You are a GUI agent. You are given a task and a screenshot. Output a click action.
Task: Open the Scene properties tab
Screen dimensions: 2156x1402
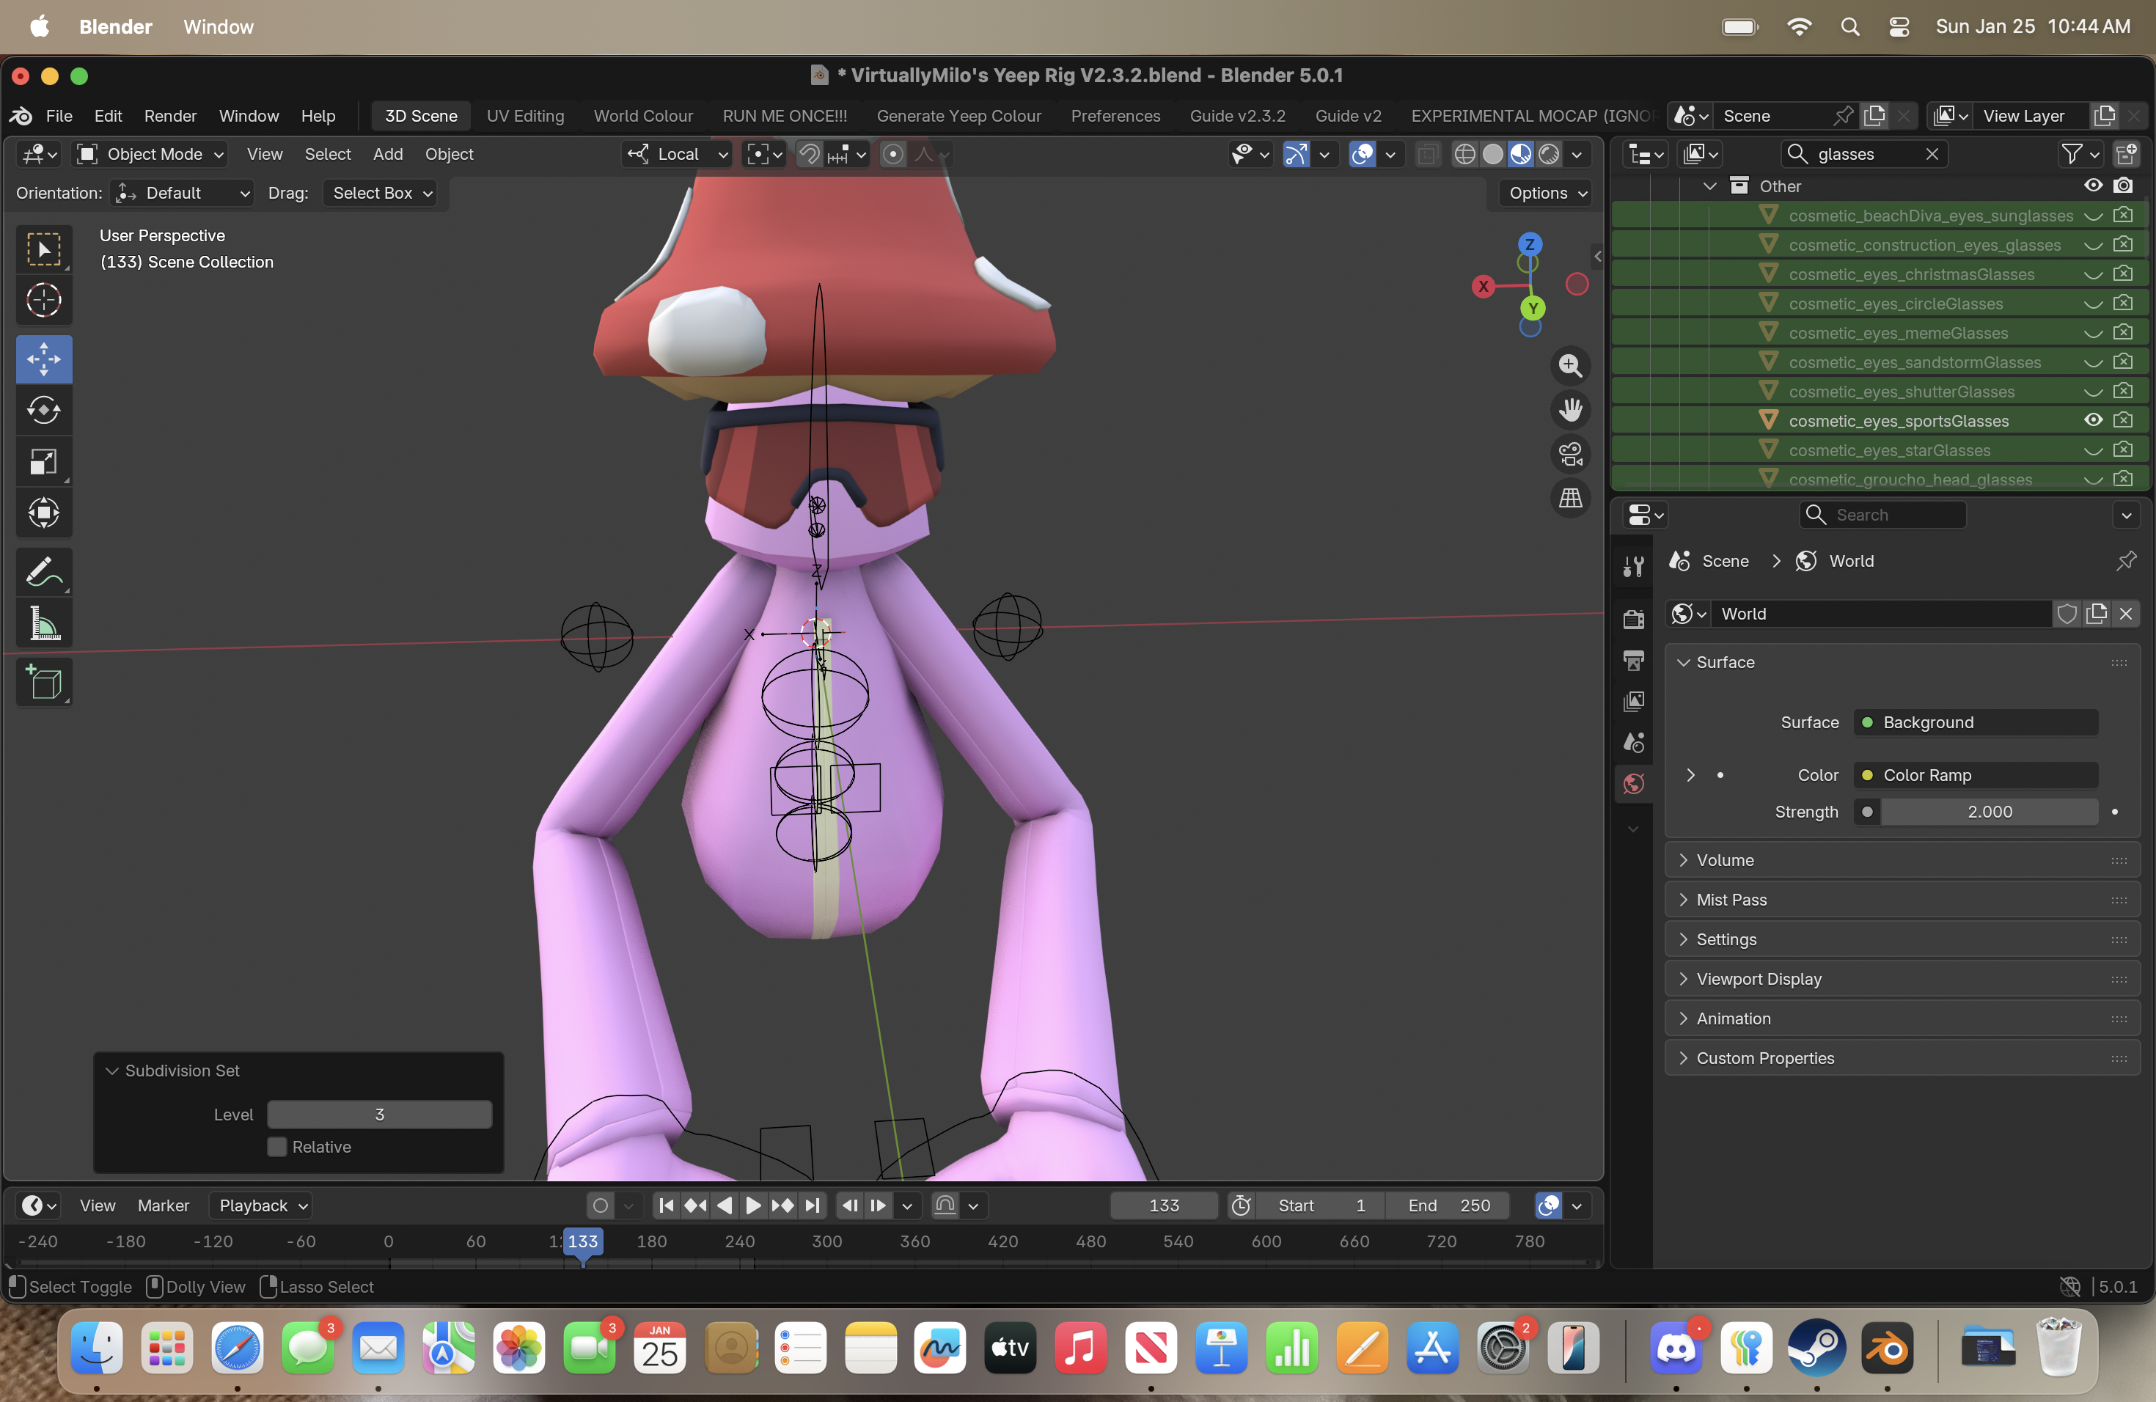point(1633,743)
